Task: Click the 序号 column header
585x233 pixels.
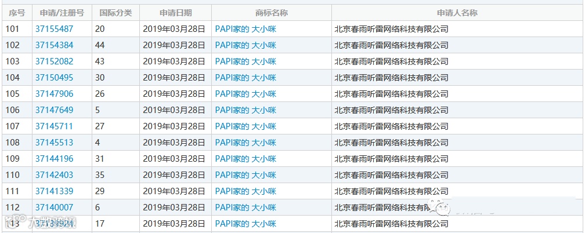Action: (x=16, y=13)
